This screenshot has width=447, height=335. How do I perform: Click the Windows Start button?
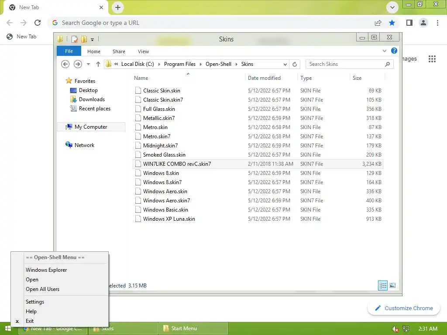(x=8, y=328)
